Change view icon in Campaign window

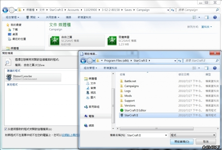point(195,17)
